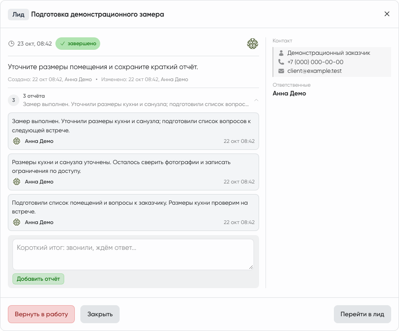The height and width of the screenshot is (331, 399).
Task: Click avatar in the report 'Замер выполнен'
Action: (17, 141)
